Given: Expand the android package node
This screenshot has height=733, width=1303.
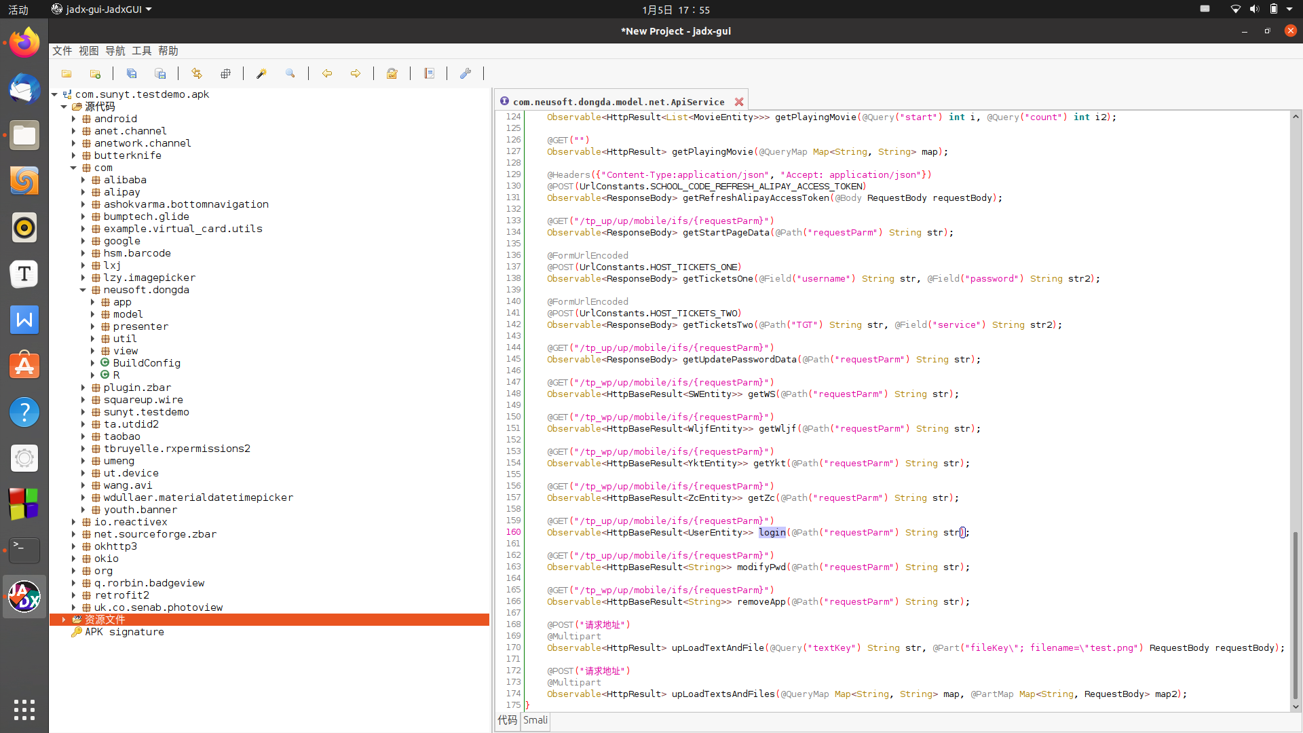Looking at the screenshot, I should click(x=73, y=119).
